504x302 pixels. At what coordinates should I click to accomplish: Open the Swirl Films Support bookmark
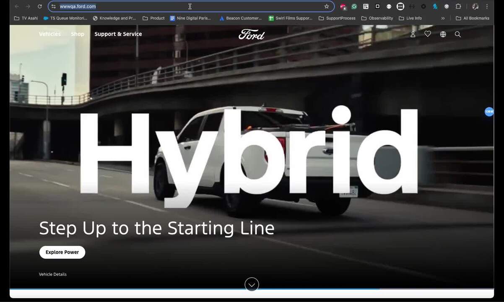[x=291, y=18]
